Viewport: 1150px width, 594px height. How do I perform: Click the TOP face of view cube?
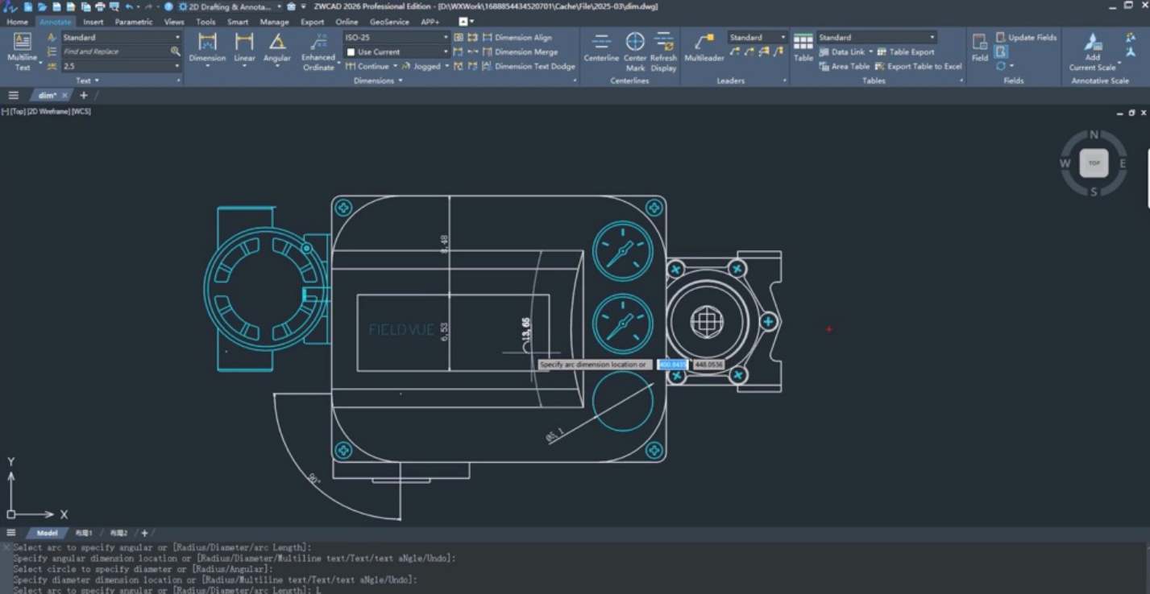click(1094, 163)
